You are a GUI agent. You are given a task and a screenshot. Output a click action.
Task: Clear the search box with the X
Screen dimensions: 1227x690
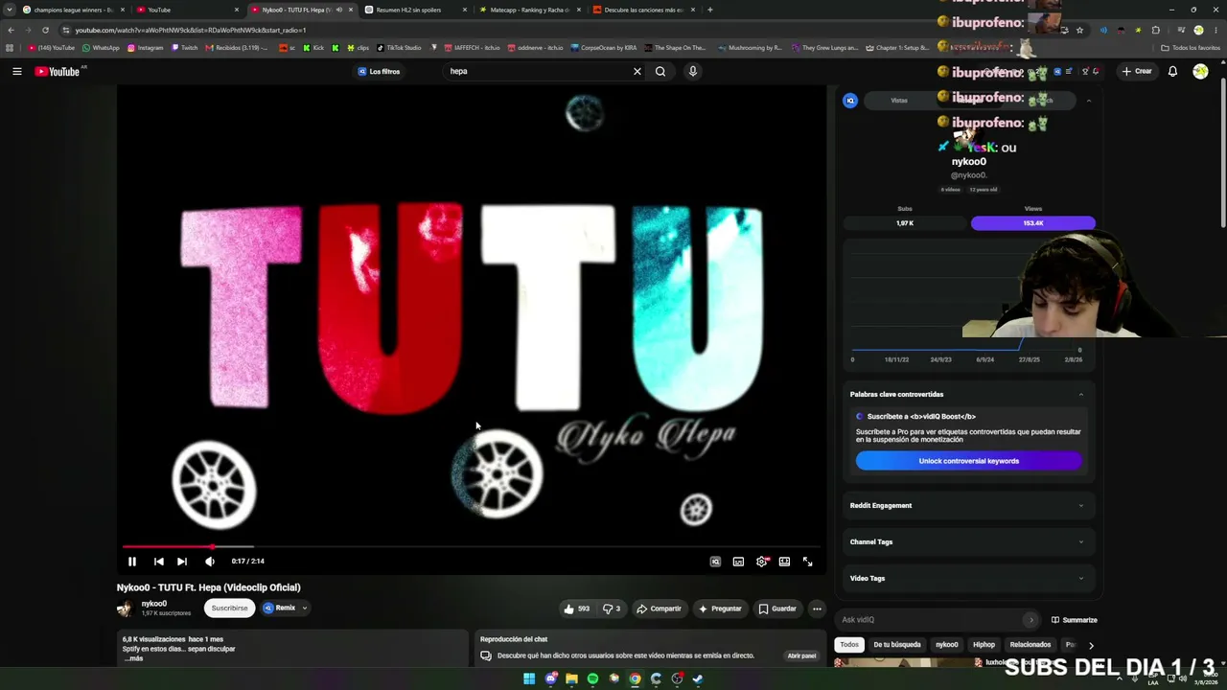tap(637, 71)
